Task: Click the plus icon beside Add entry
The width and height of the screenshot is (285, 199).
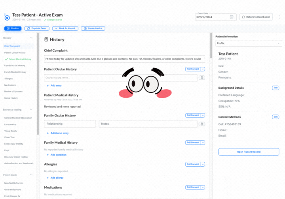Action: click(x=47, y=86)
